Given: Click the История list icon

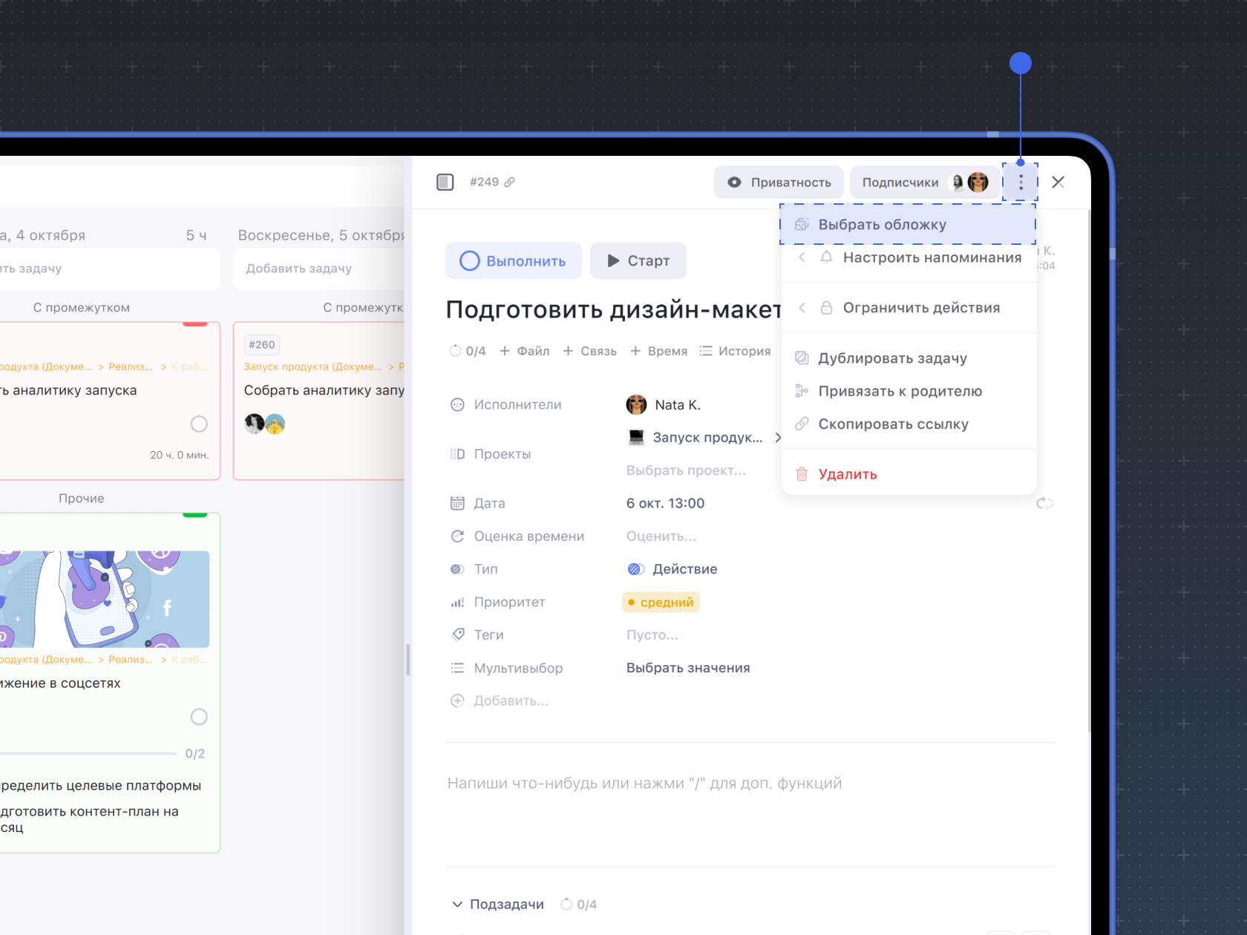Looking at the screenshot, I should 706,351.
